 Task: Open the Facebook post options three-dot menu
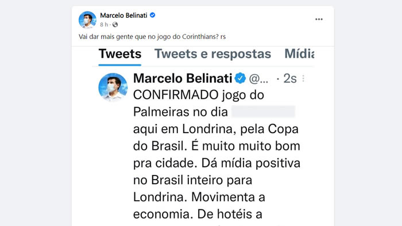pos(319,19)
